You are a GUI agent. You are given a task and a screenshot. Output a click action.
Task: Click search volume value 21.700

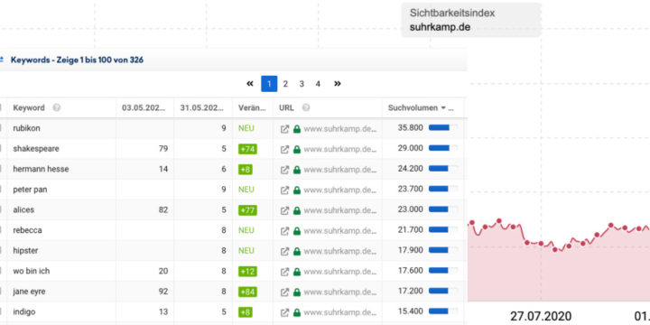411,229
